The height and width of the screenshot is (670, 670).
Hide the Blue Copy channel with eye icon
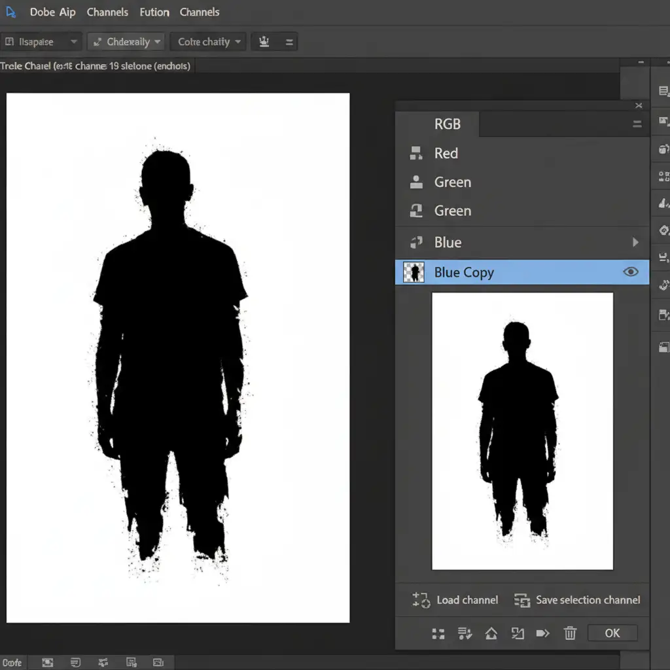[x=630, y=272]
